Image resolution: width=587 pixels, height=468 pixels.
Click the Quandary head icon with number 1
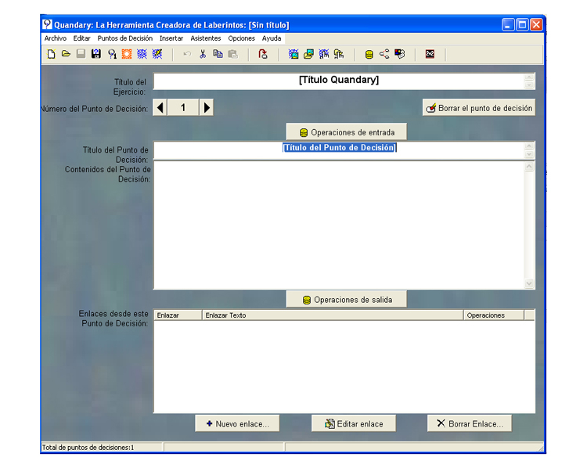[112, 54]
